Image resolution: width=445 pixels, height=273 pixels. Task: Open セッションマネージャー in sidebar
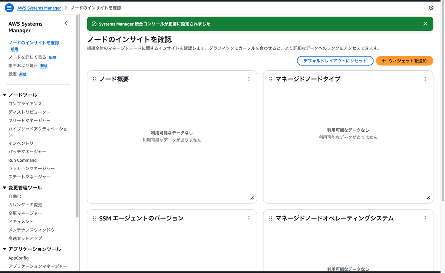(x=32, y=168)
